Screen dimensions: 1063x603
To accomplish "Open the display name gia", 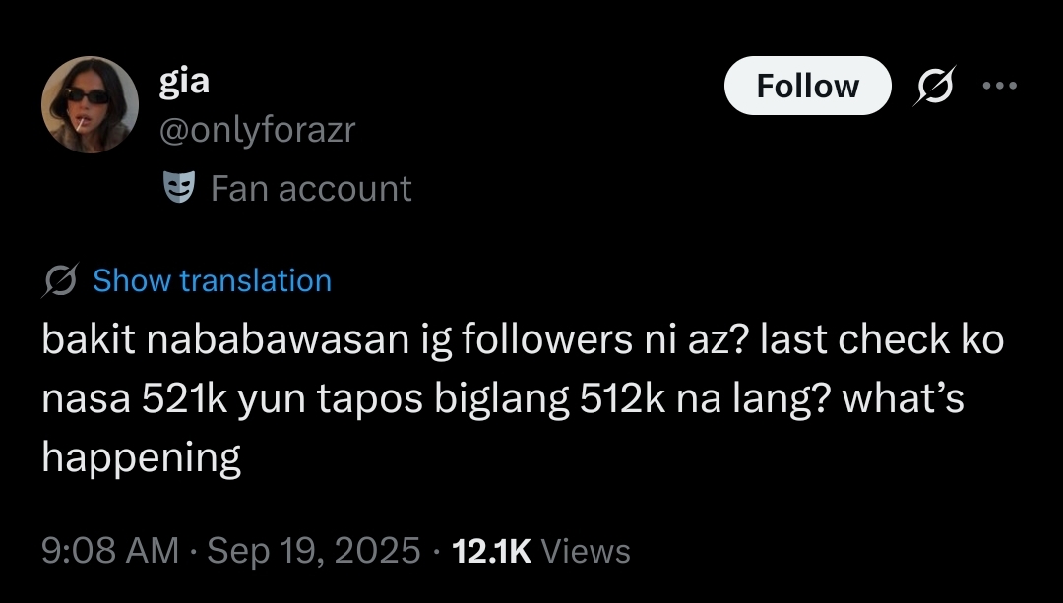I will click(x=184, y=82).
